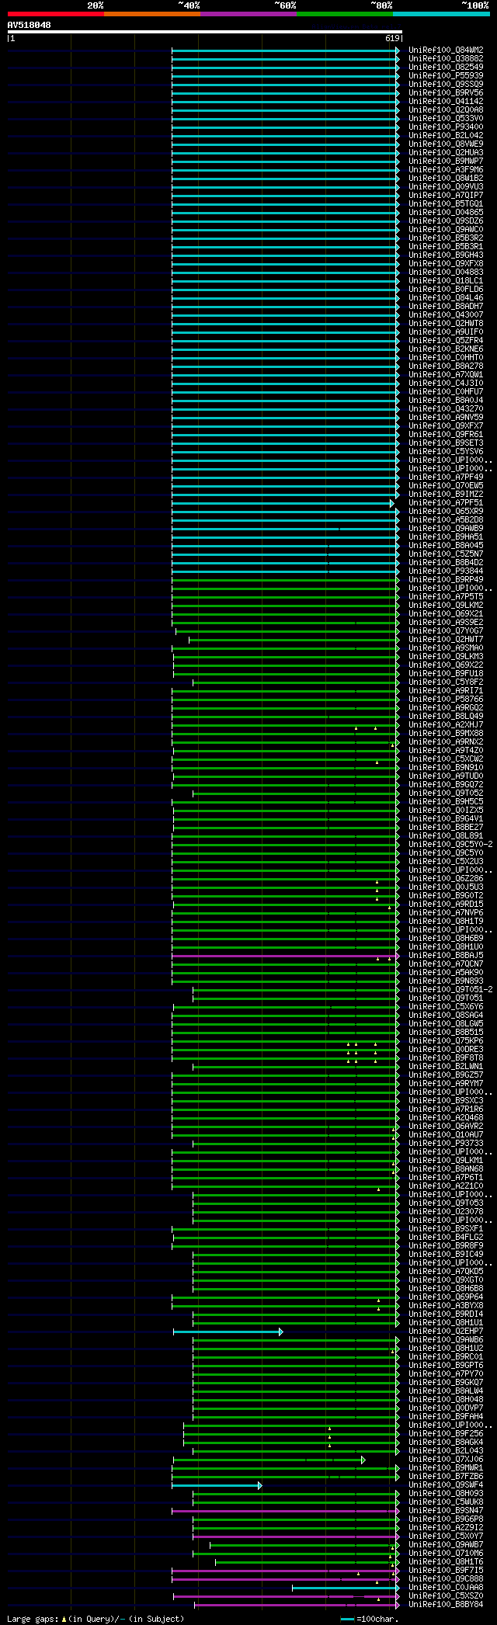Select the UniRef100_C5X0Y7 label
The image size is (497, 1625).
[446, 1536]
